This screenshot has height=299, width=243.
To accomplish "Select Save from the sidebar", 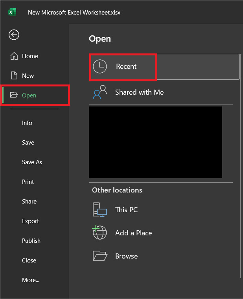I will click(28, 143).
